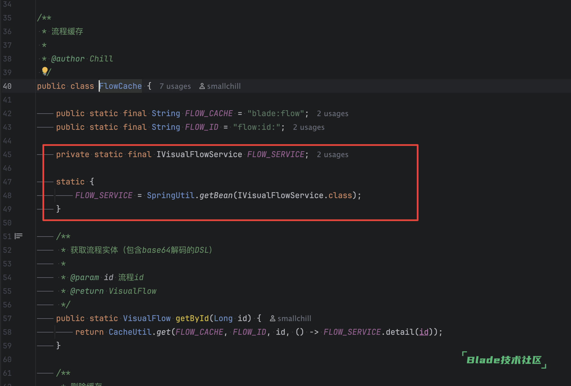Click the SpringUtil class reference
571x386 pixels.
point(170,195)
